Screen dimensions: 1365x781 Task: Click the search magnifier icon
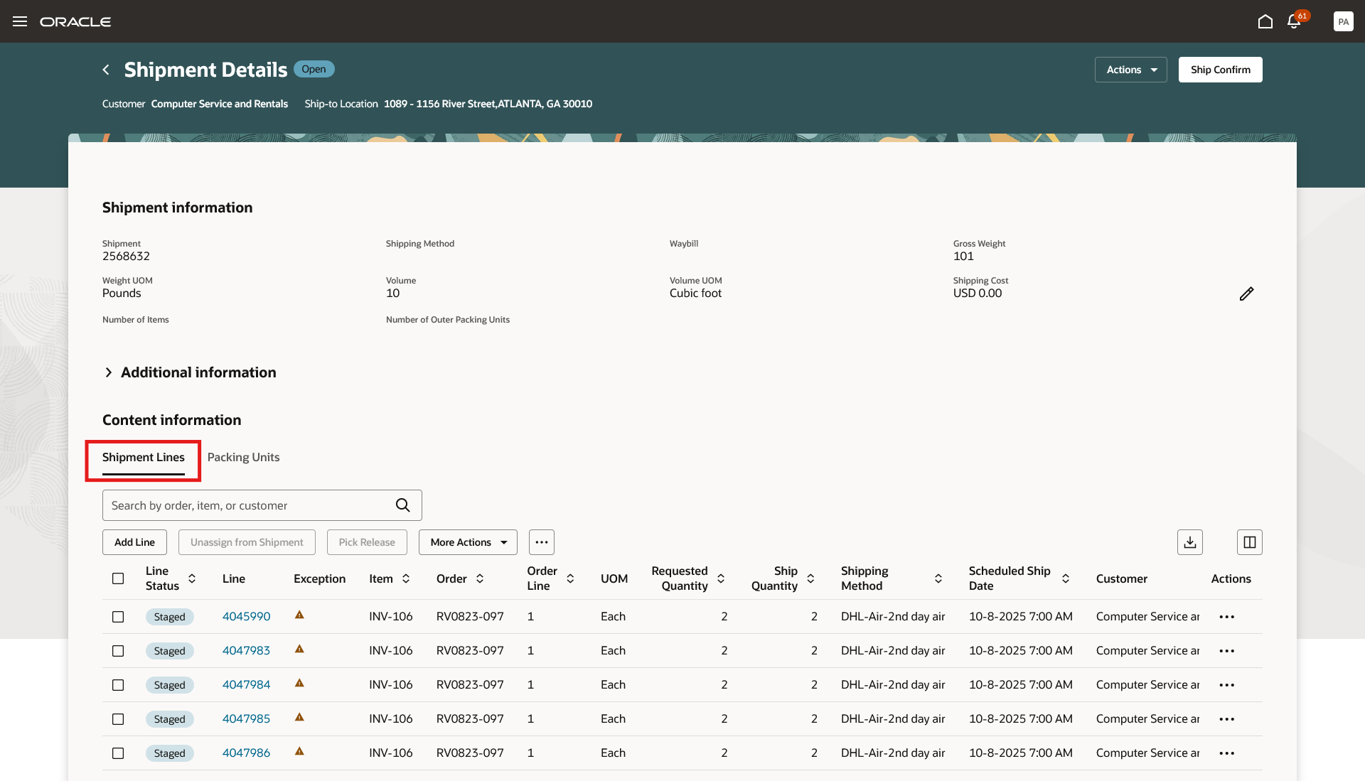(x=402, y=505)
